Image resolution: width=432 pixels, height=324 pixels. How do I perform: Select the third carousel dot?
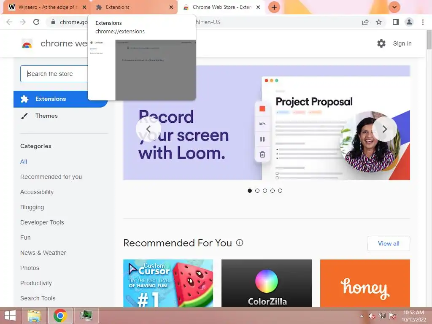point(265,191)
